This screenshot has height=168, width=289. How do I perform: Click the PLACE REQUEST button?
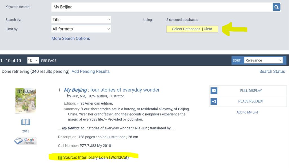[251, 101]
